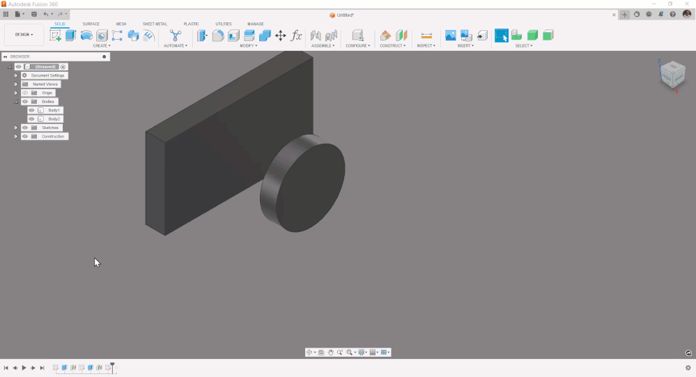Select the Create Sketch tool
Image resolution: width=696 pixels, height=377 pixels.
pyautogui.click(x=56, y=36)
